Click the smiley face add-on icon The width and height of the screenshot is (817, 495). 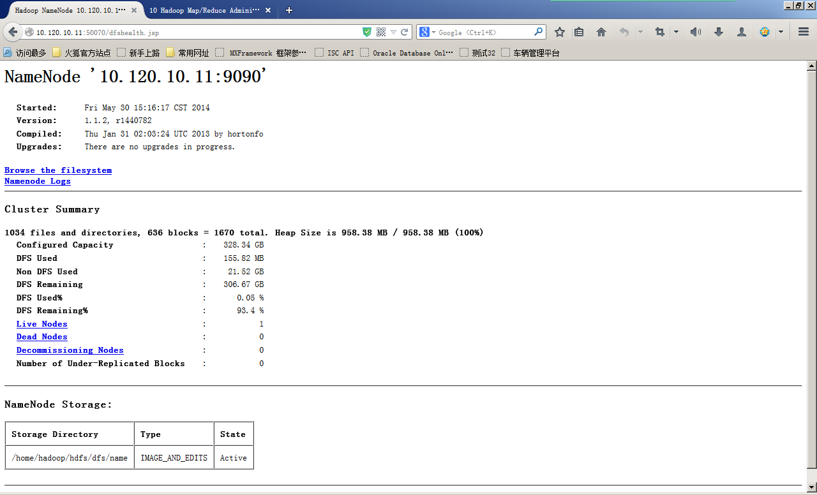coord(765,32)
